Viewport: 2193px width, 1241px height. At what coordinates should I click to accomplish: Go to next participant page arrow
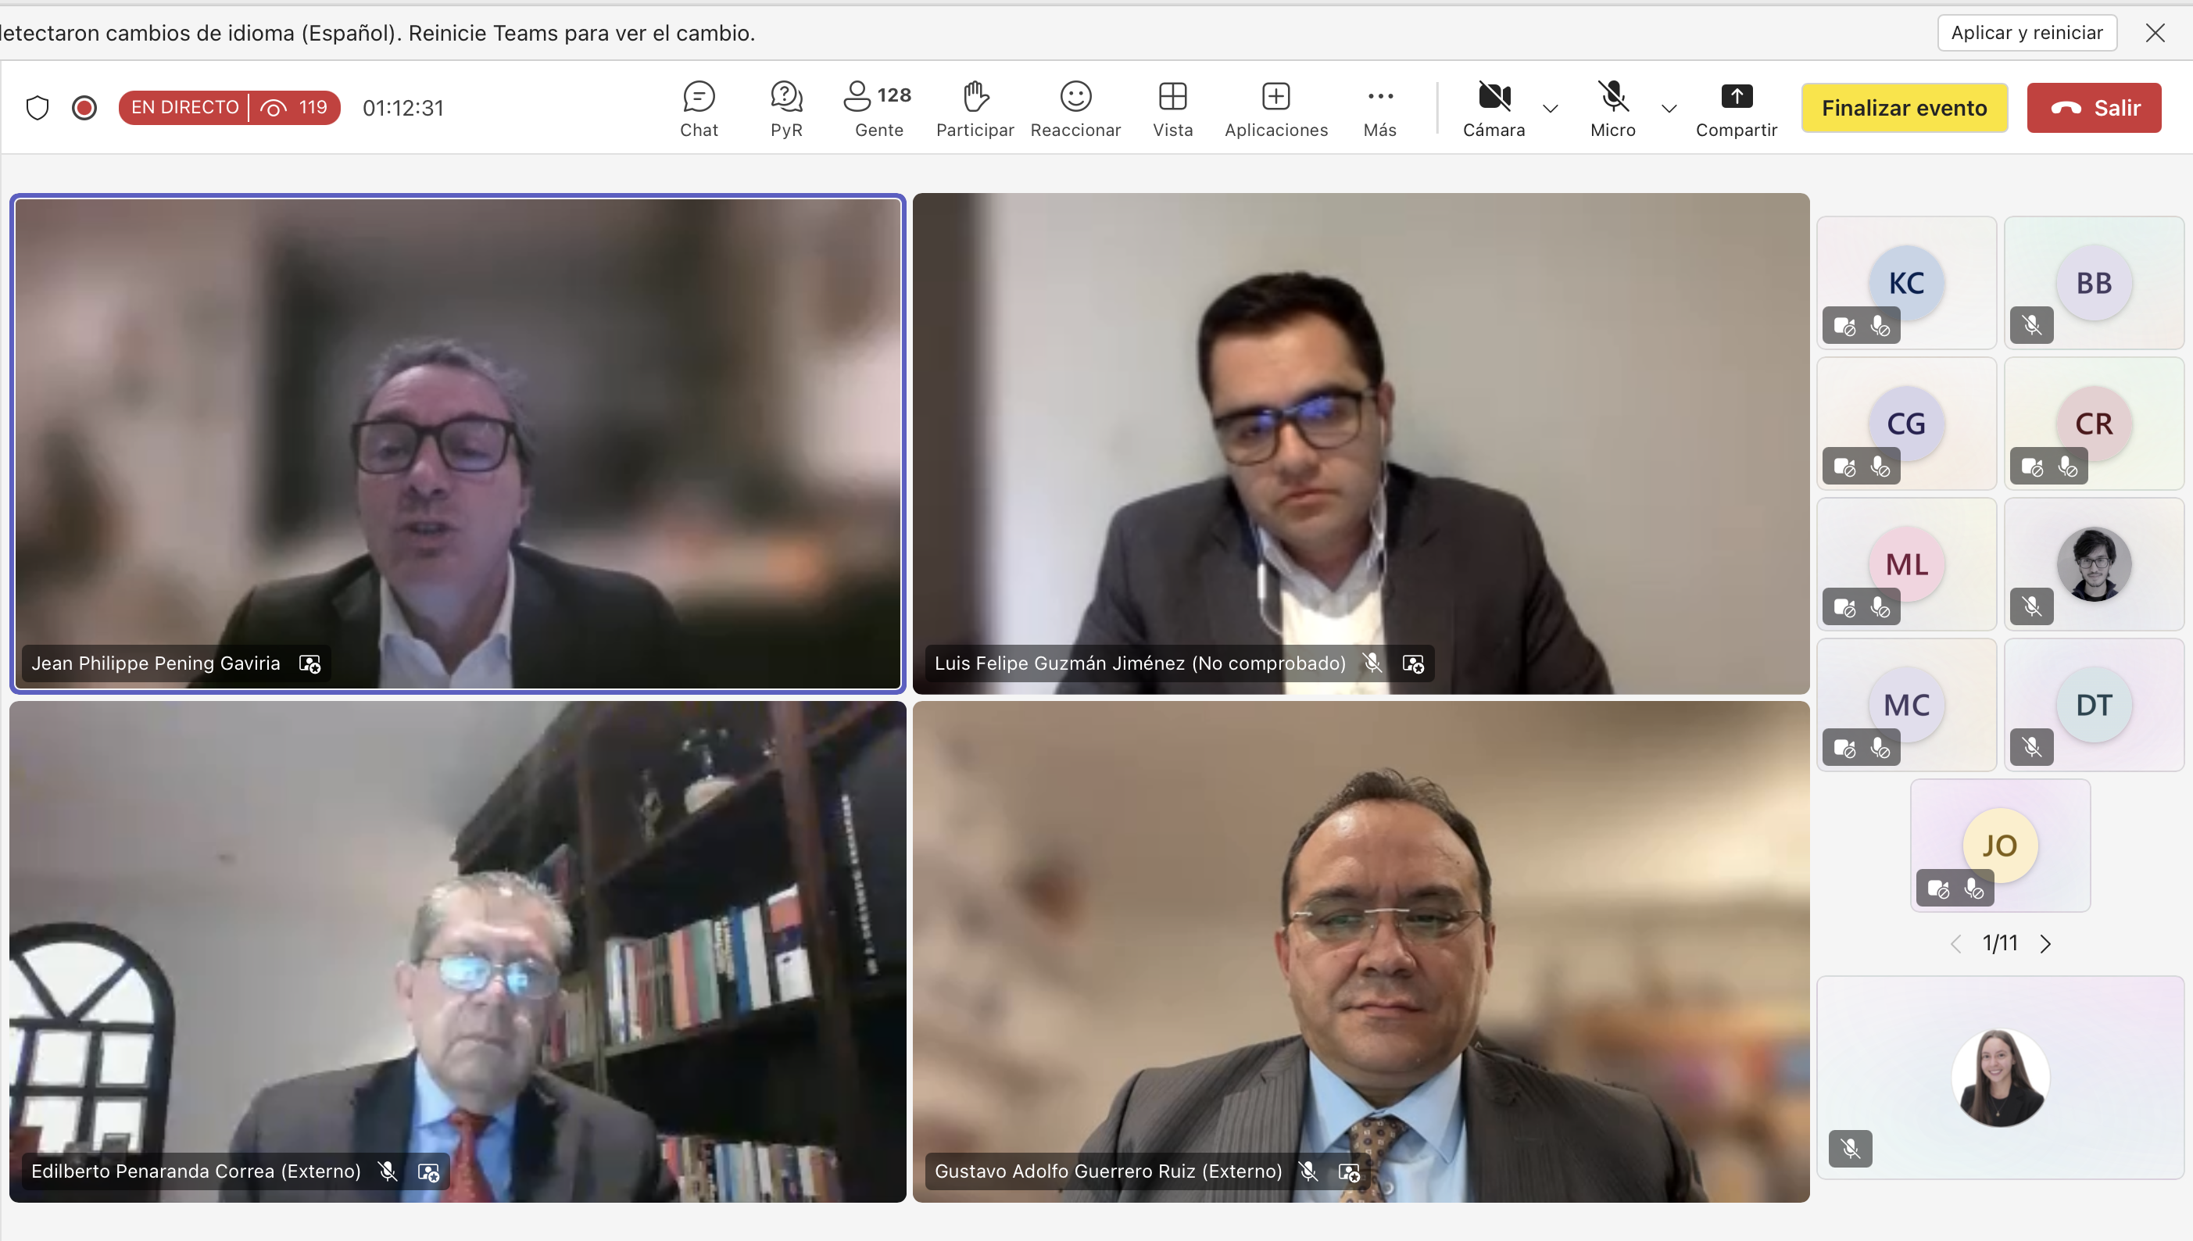coord(2045,943)
